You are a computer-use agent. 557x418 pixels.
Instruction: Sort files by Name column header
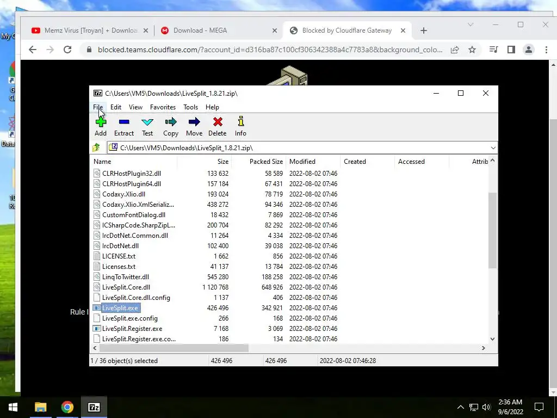coord(134,161)
